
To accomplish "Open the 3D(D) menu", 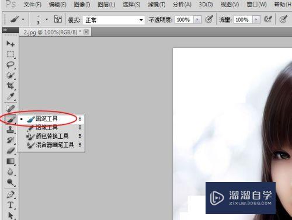I will [x=206, y=5].
